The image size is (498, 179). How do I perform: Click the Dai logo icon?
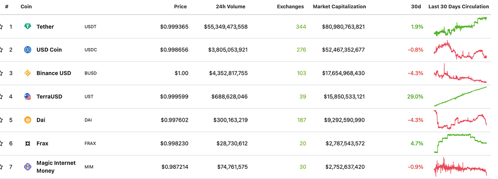(x=28, y=120)
